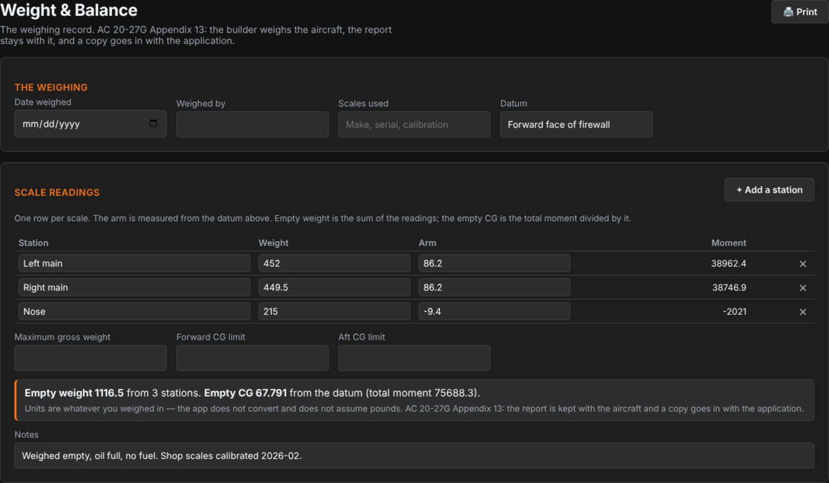829x483 pixels.
Task: Select the Aft CG limit field
Action: coord(414,358)
